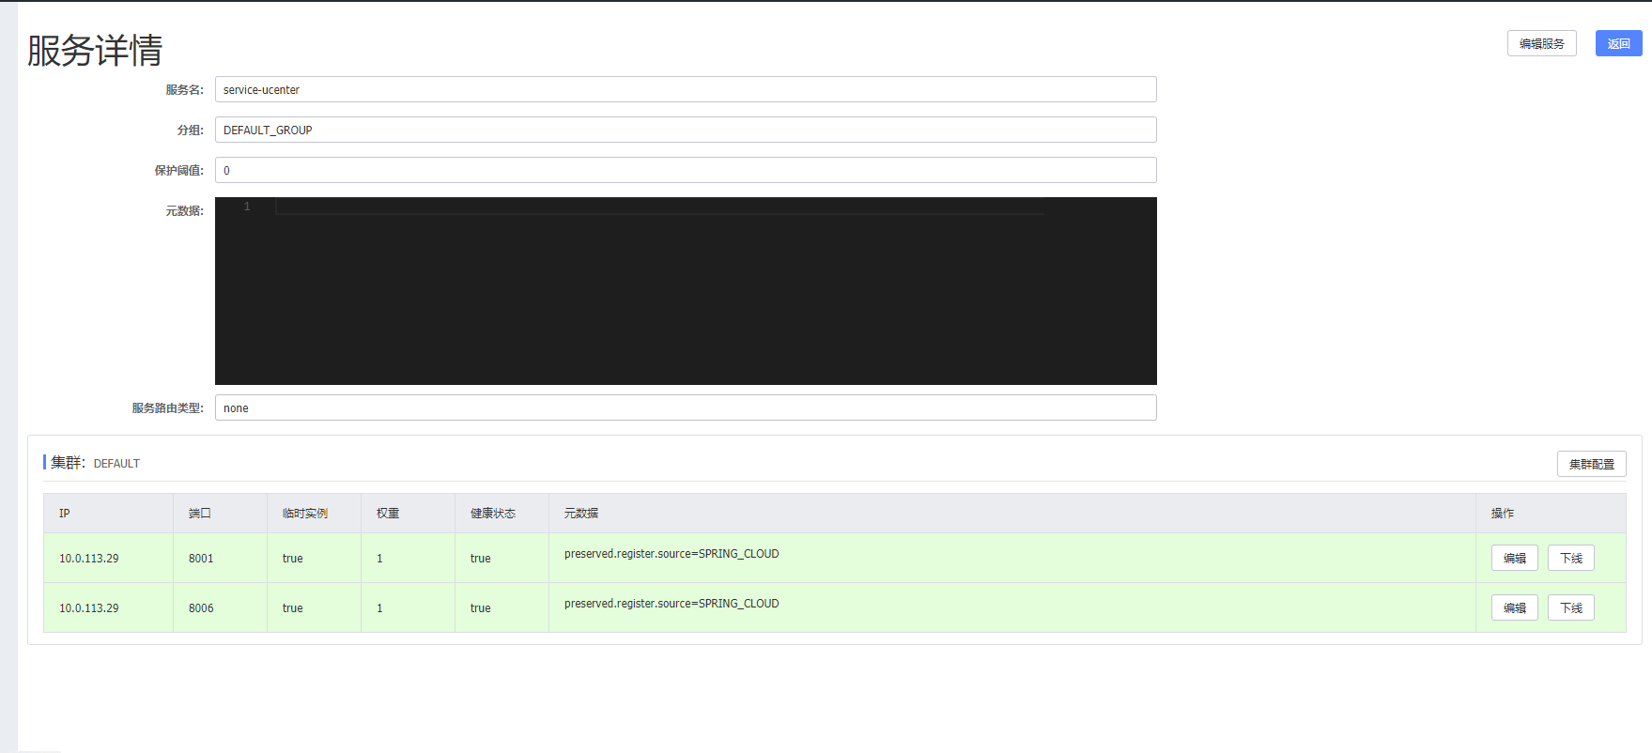The height and width of the screenshot is (753, 1652).
Task: Open 集群配置 cluster settings
Action: 1591,464
